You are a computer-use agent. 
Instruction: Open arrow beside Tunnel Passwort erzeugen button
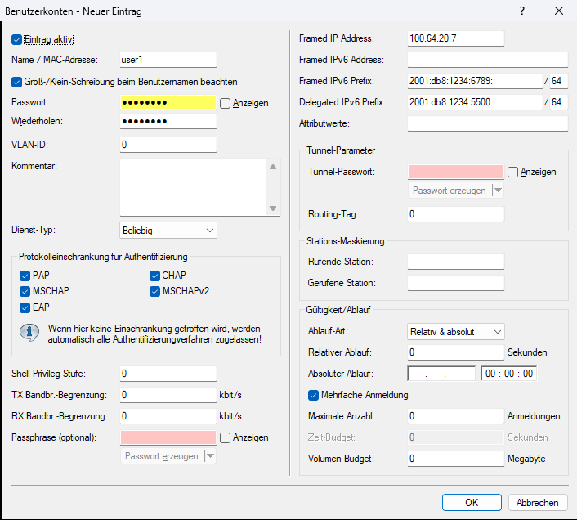click(x=497, y=191)
